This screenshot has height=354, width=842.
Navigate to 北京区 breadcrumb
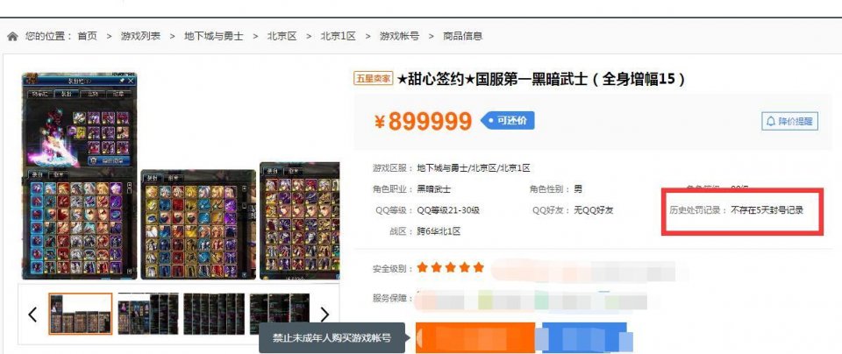click(282, 37)
